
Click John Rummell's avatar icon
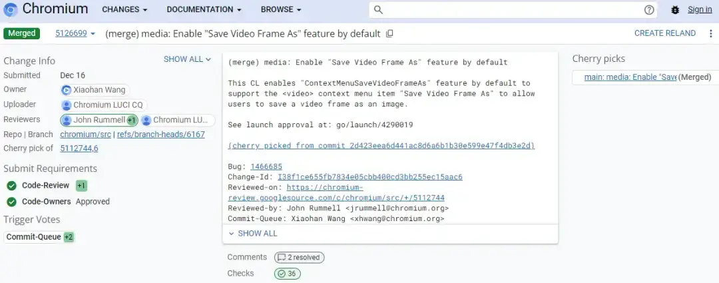point(67,120)
